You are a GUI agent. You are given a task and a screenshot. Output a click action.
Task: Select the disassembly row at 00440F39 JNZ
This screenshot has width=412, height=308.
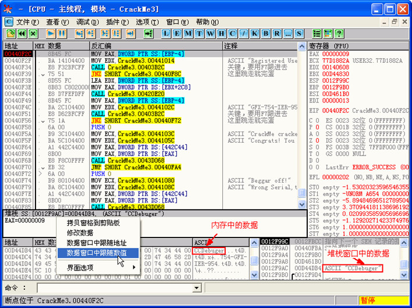pyautogui.click(x=150, y=74)
